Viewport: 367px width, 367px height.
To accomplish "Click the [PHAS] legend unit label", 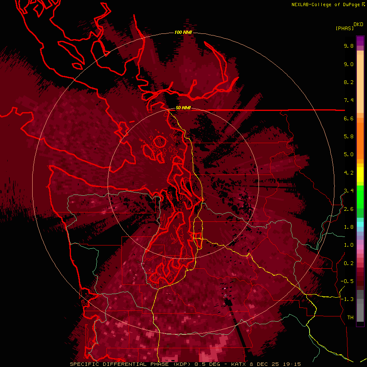I will click(345, 28).
